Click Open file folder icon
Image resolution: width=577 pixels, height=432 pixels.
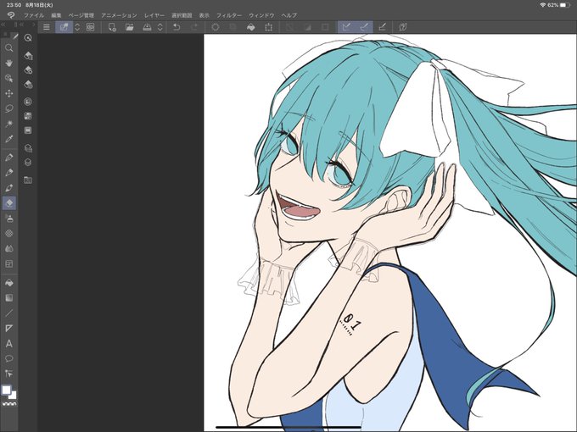pyautogui.click(x=130, y=27)
